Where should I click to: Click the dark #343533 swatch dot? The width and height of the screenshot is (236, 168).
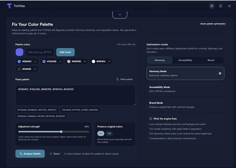click(19, 69)
